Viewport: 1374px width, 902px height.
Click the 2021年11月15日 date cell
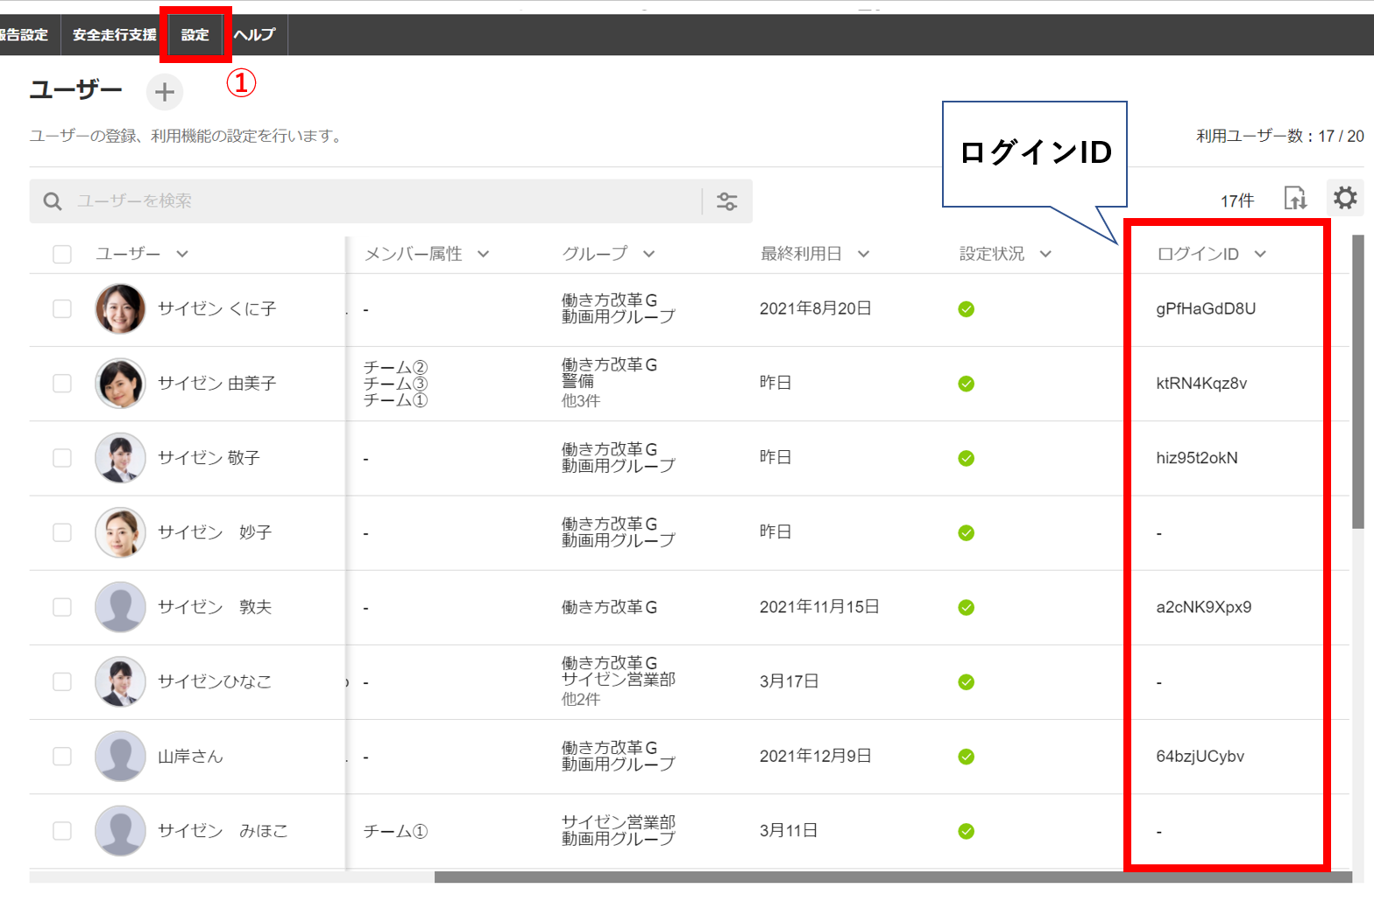(x=819, y=607)
